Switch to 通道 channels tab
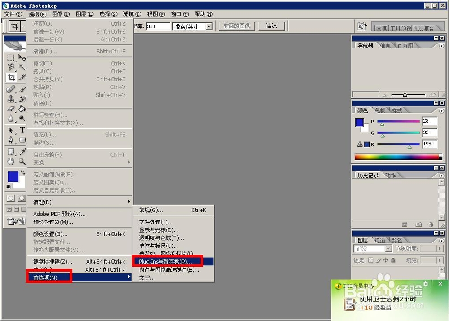Image resolution: width=449 pixels, height=321 pixels. tap(380, 240)
